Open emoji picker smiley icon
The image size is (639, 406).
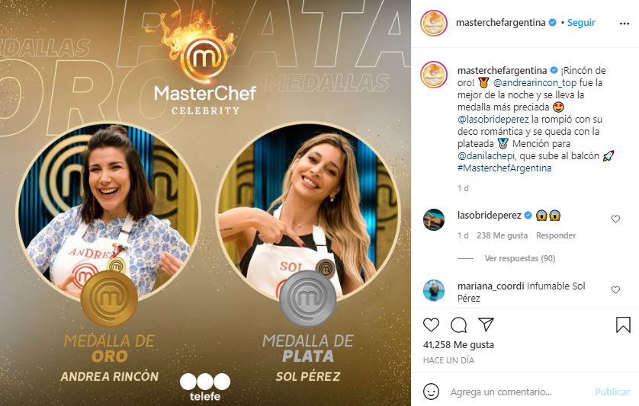click(431, 392)
